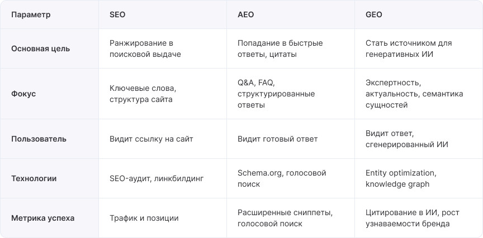Click the "Schema.org, голосовой поиск" cell

pos(282,178)
